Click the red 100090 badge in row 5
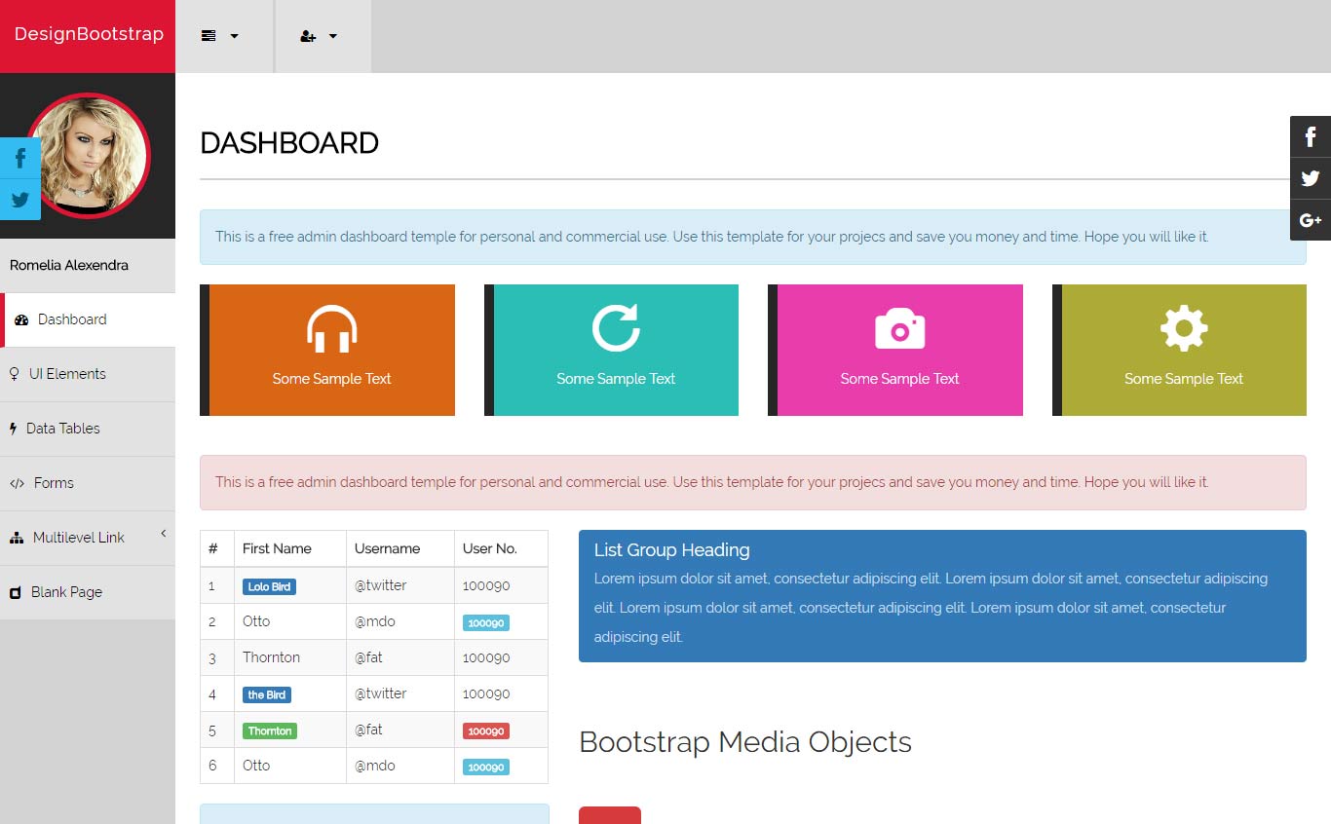This screenshot has height=824, width=1331. 485,730
